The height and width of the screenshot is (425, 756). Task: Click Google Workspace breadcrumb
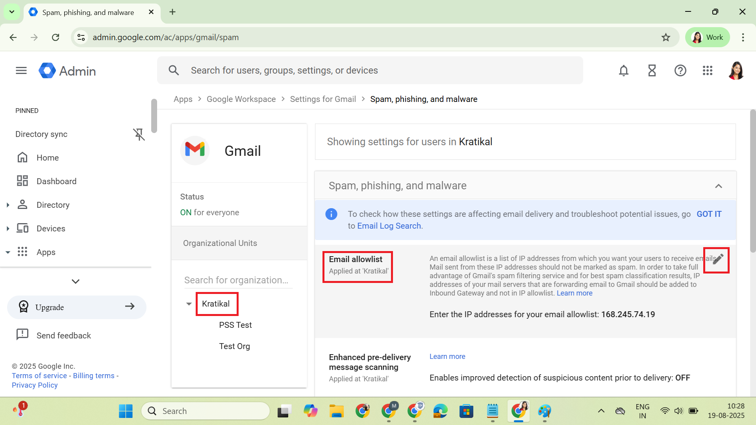point(241,99)
